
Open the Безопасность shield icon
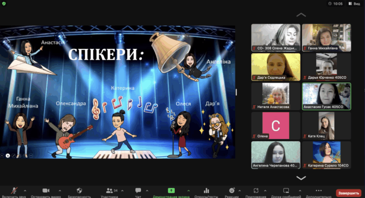pos(79,191)
